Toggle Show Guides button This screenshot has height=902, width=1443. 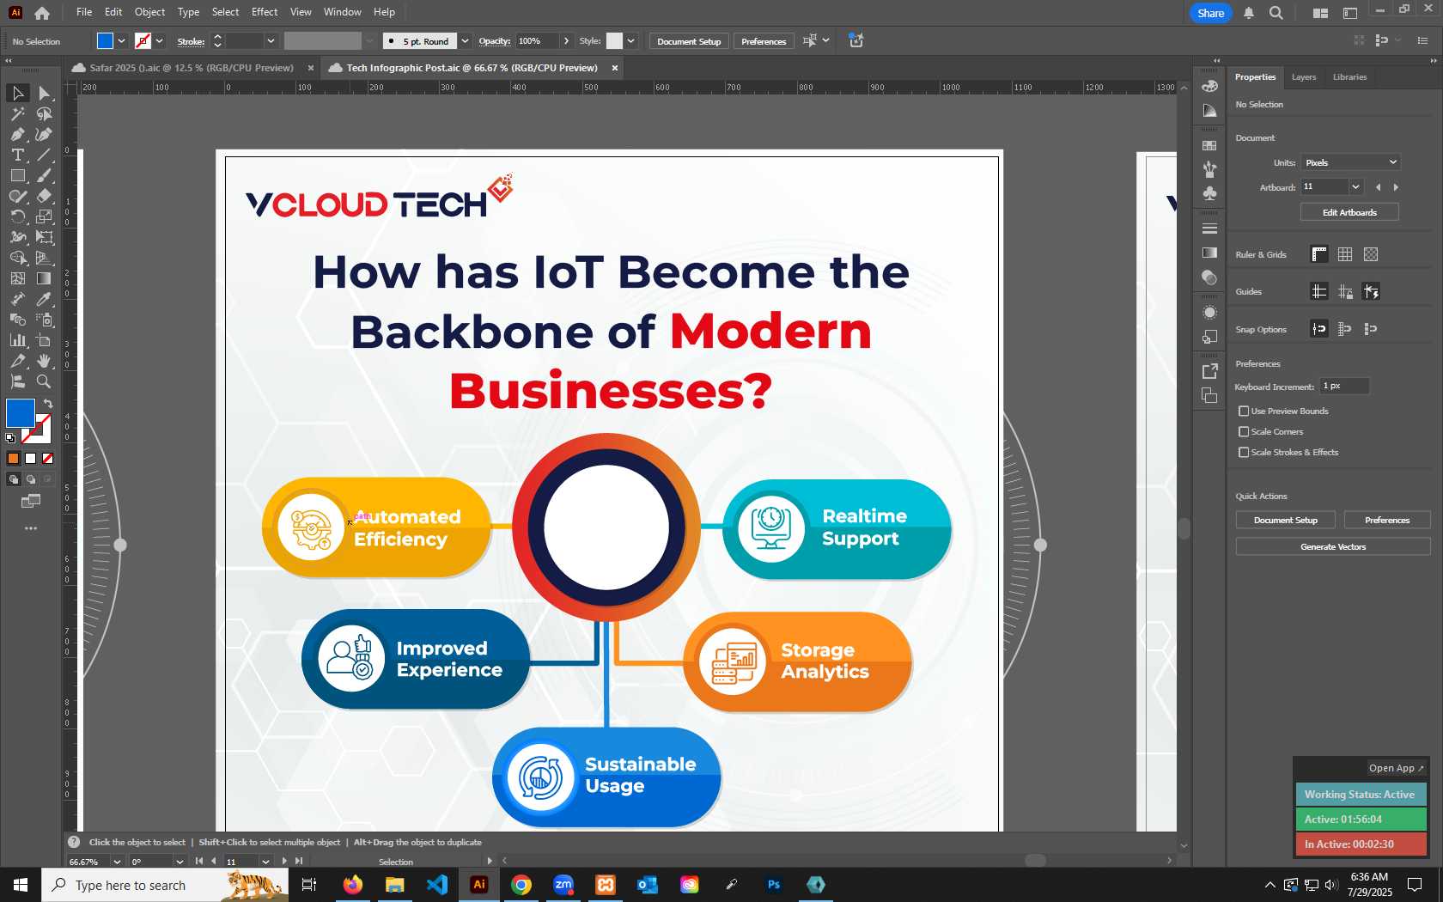(1319, 292)
